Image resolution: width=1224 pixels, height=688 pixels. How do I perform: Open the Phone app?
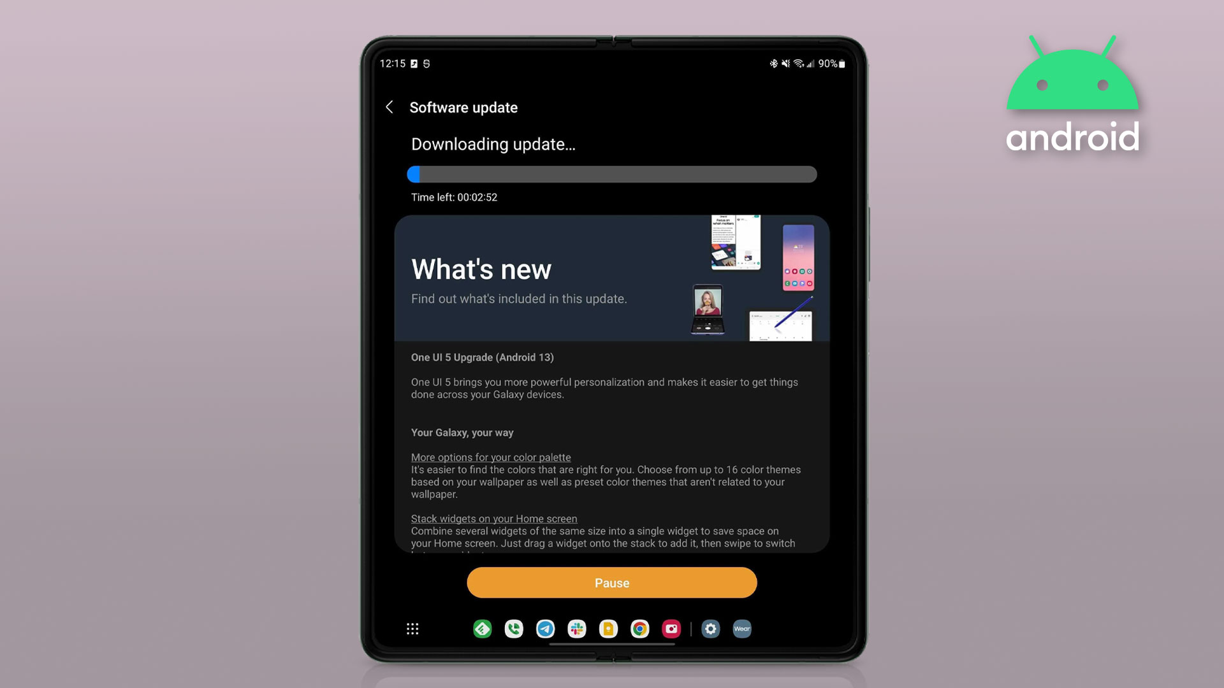(514, 628)
